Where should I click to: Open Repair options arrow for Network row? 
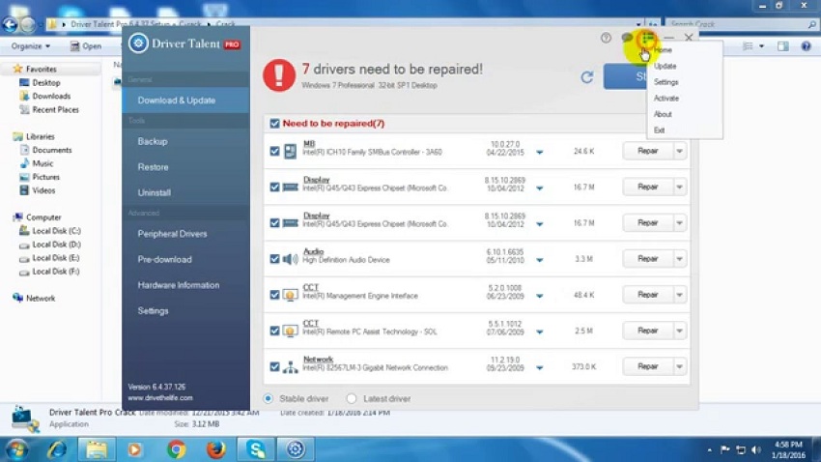pos(680,366)
